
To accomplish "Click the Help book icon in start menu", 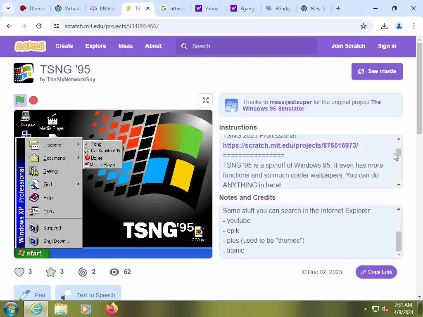I will click(x=34, y=198).
